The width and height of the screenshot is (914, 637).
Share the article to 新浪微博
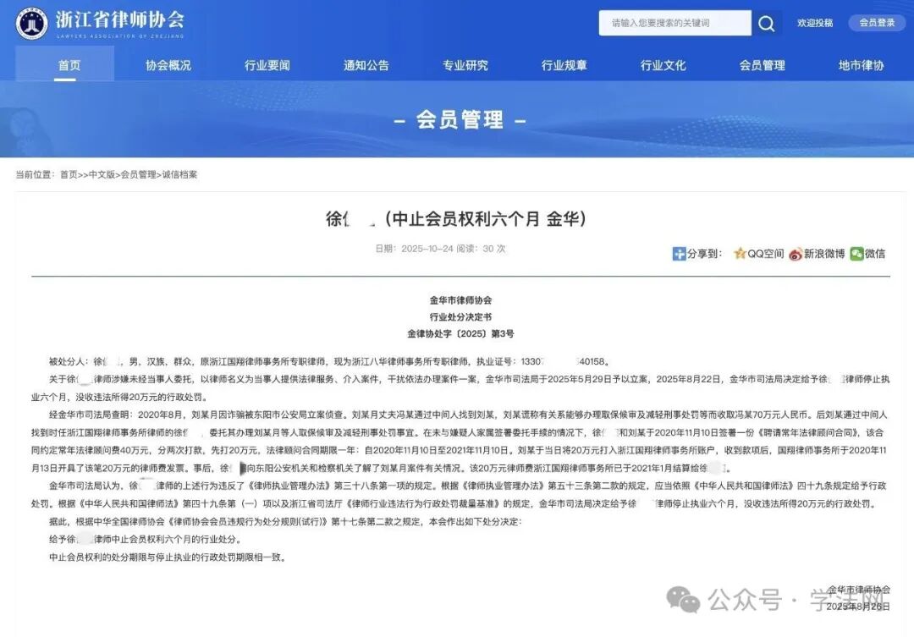[x=815, y=254]
